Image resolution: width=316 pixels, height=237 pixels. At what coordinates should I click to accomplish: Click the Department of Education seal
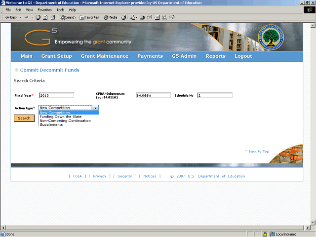(271, 38)
